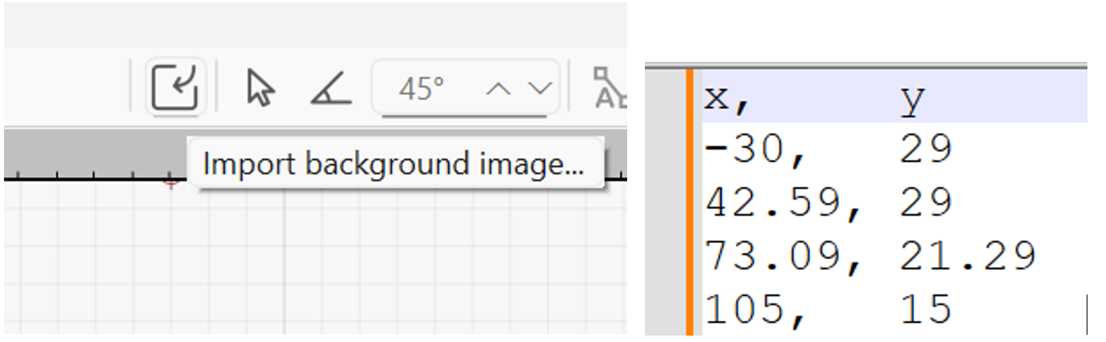Click the "y" column header text
This screenshot has width=1106, height=342.
click(x=912, y=100)
